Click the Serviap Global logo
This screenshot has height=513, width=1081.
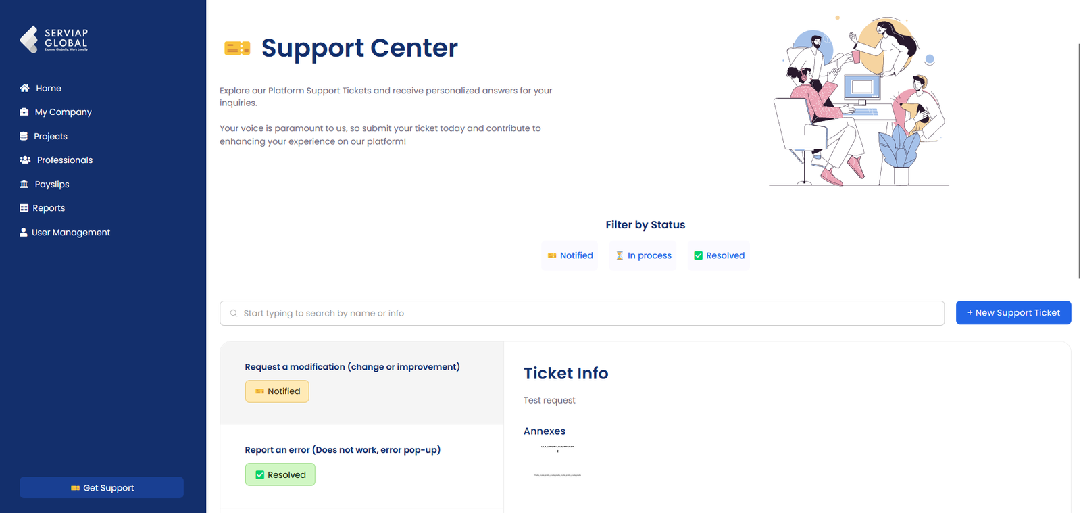pyautogui.click(x=54, y=39)
